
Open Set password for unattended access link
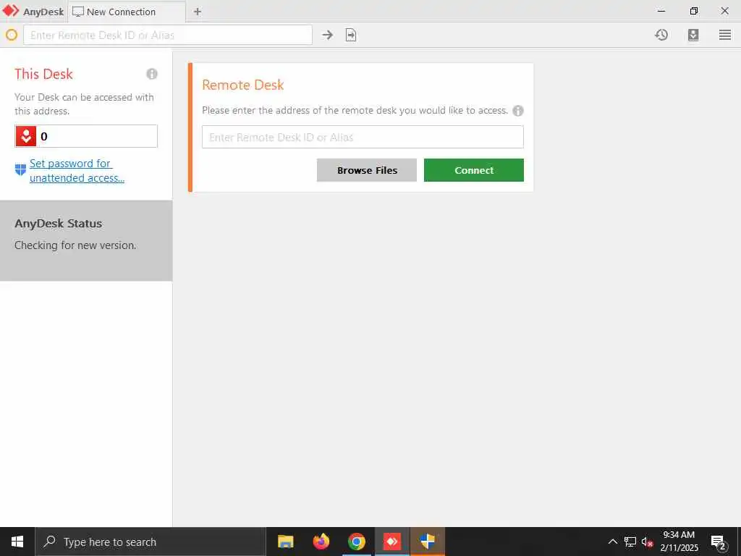[77, 171]
